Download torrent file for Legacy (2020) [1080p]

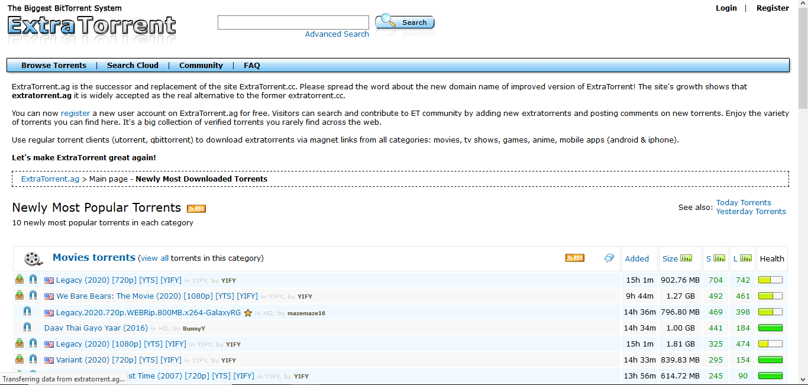(20, 344)
